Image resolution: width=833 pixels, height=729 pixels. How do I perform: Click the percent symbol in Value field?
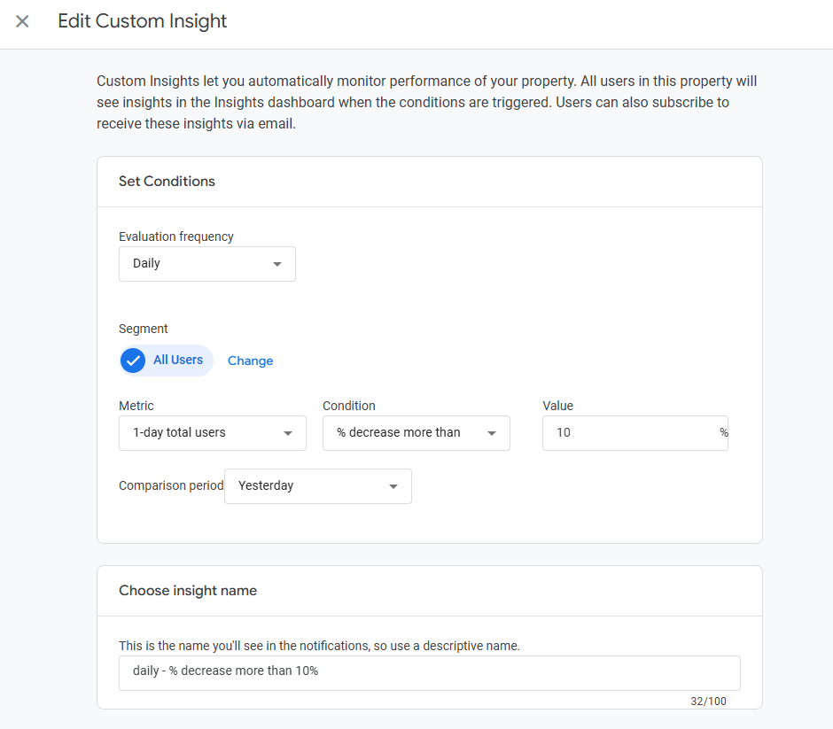coord(723,433)
